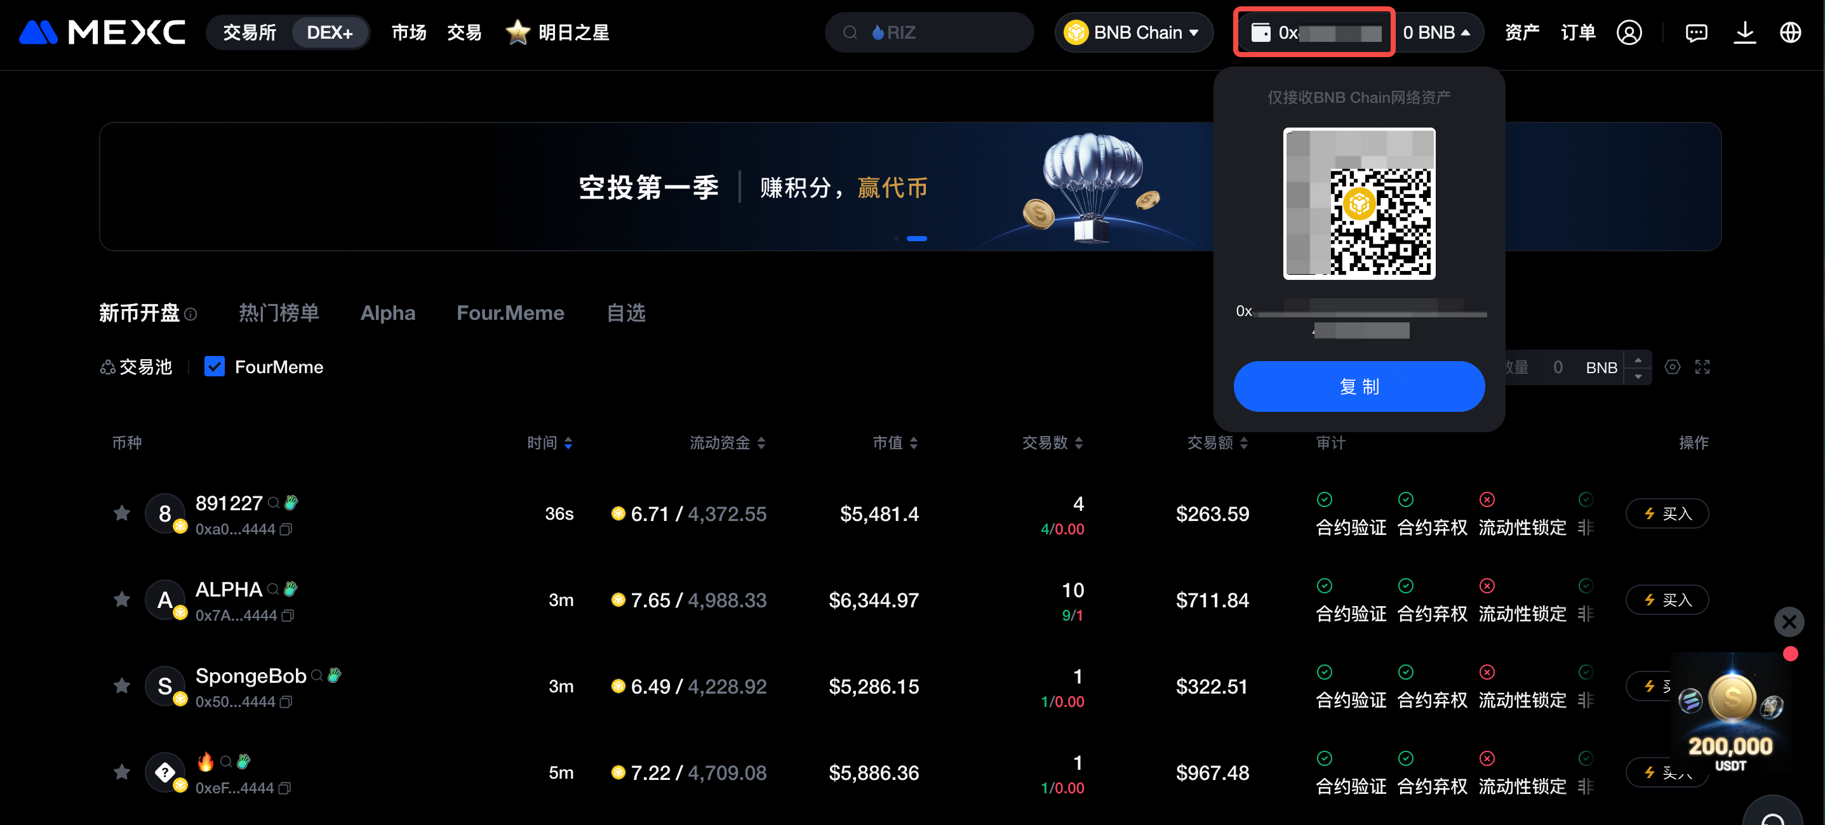
Task: Copy the 0x7A...4444 contract address
Action: (x=287, y=616)
